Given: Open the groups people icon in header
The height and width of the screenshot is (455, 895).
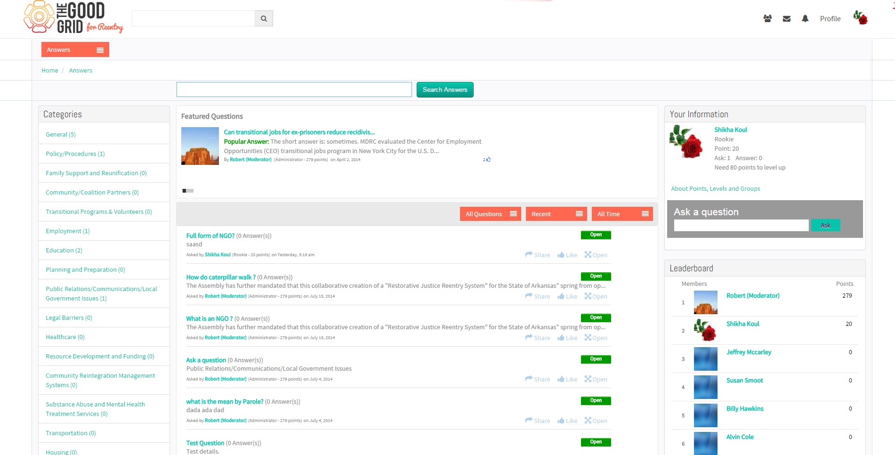Looking at the screenshot, I should [767, 18].
